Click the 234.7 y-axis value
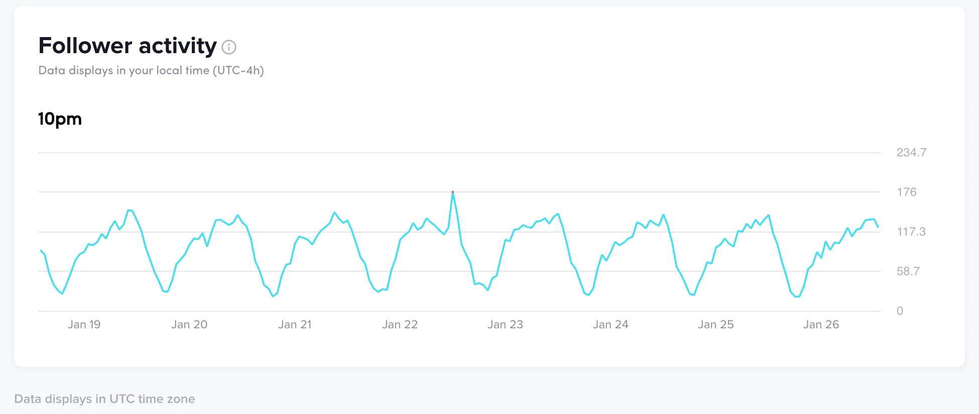The image size is (979, 414). (x=911, y=152)
